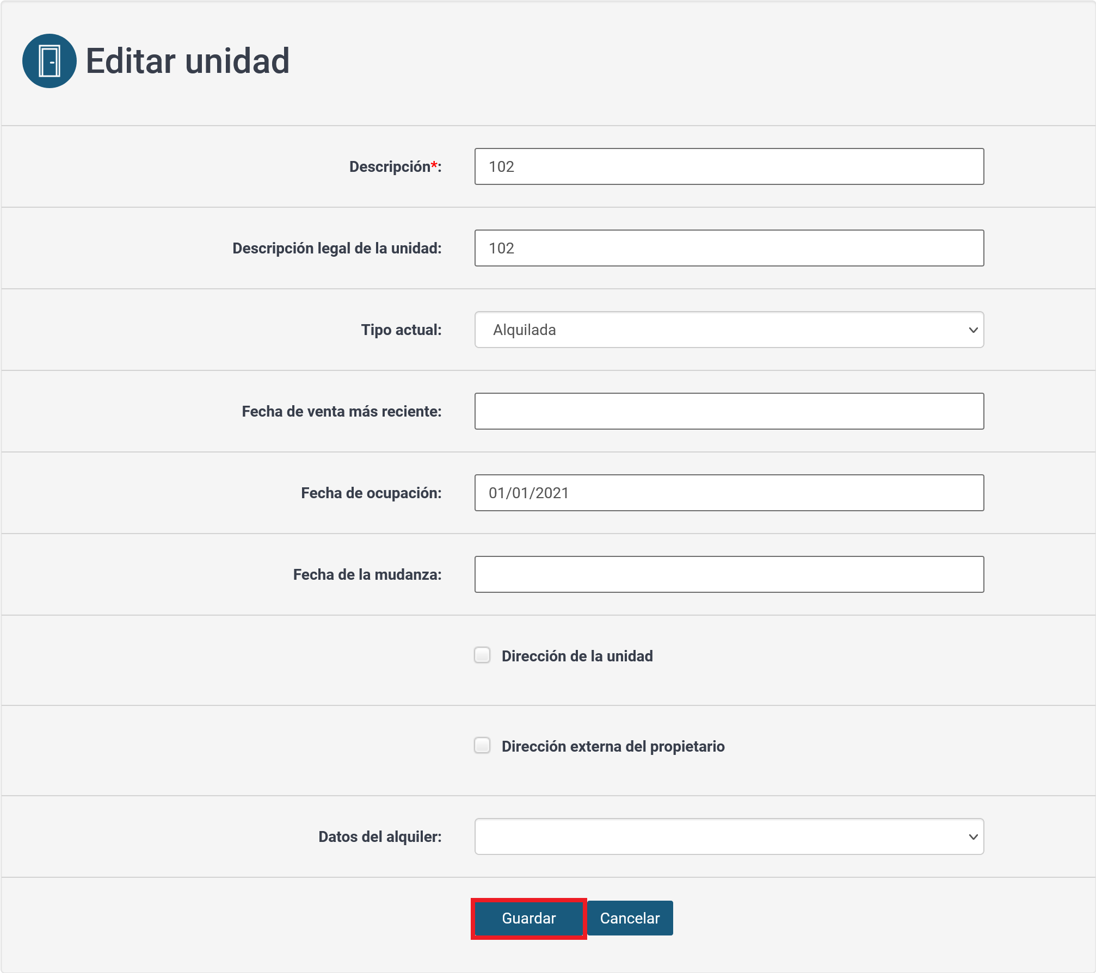This screenshot has height=973, width=1096.
Task: Click the Fecha de la mudanza field
Action: click(729, 574)
